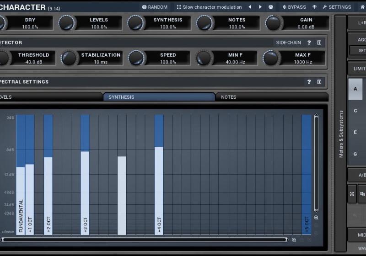Open Spectral Settings presets icon
The height and width of the screenshot is (256, 366).
click(319, 82)
